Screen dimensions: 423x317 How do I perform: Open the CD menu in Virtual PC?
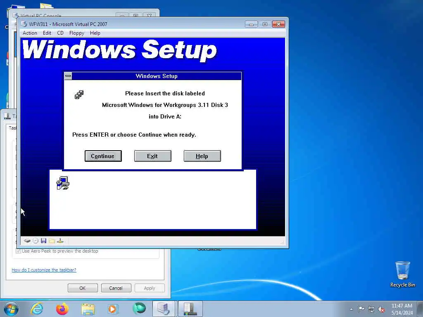[60, 33]
